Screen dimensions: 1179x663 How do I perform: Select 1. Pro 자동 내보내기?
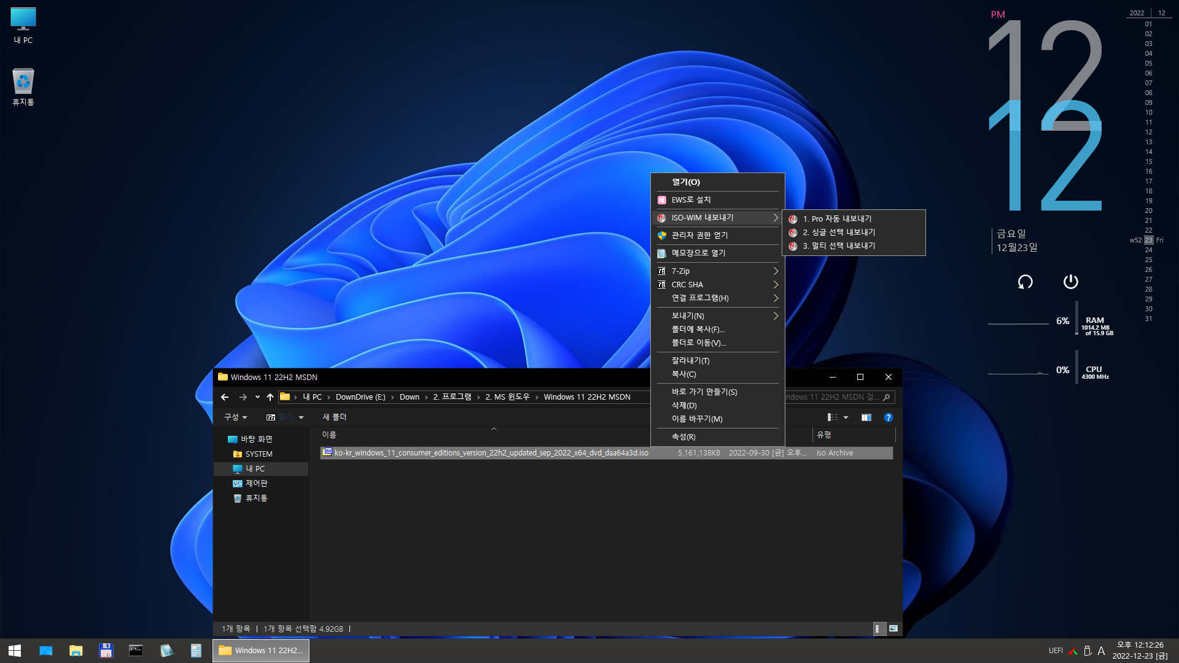(x=854, y=219)
